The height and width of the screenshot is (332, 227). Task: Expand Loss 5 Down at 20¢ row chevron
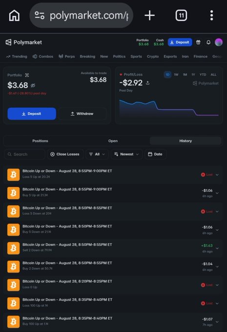[217, 211]
